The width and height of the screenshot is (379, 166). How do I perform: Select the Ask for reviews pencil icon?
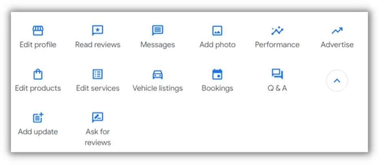pos(98,118)
